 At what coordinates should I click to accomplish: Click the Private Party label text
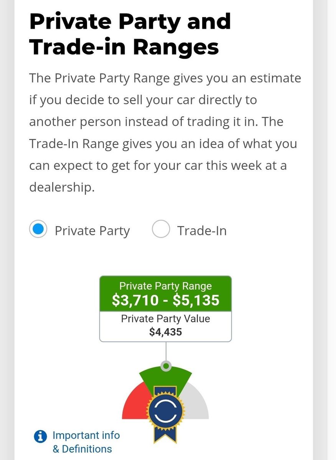92,231
